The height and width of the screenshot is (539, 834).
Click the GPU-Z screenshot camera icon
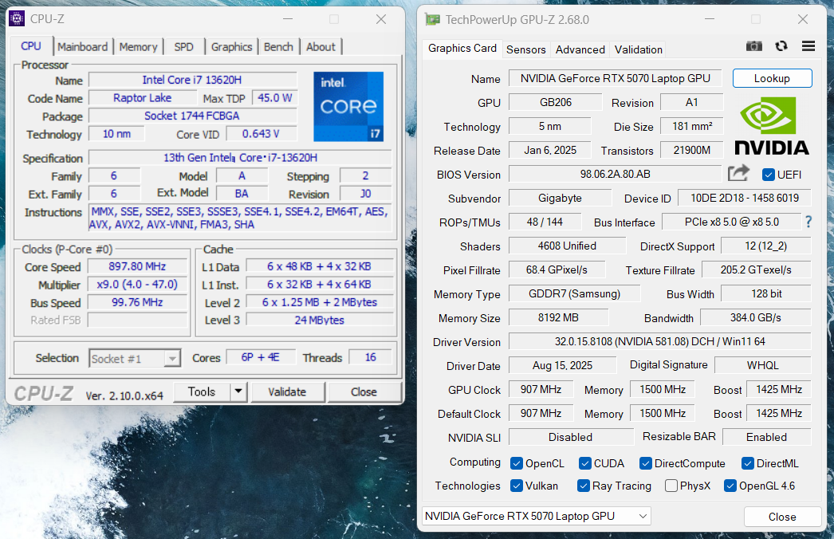pyautogui.click(x=753, y=47)
